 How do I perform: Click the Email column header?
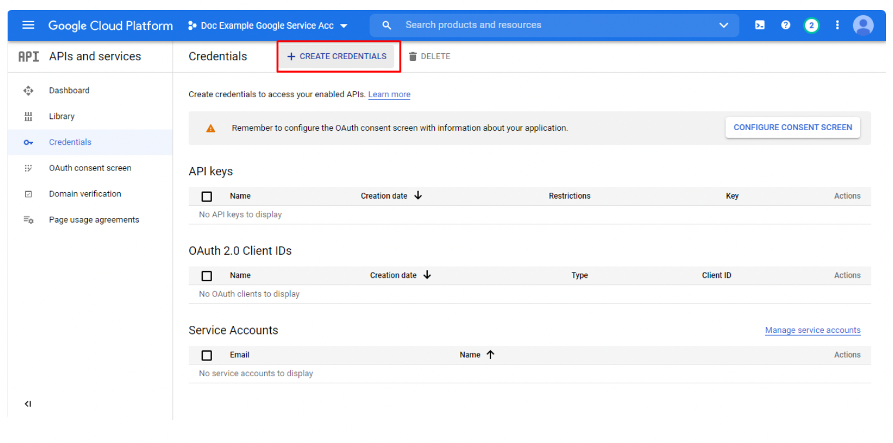point(240,355)
